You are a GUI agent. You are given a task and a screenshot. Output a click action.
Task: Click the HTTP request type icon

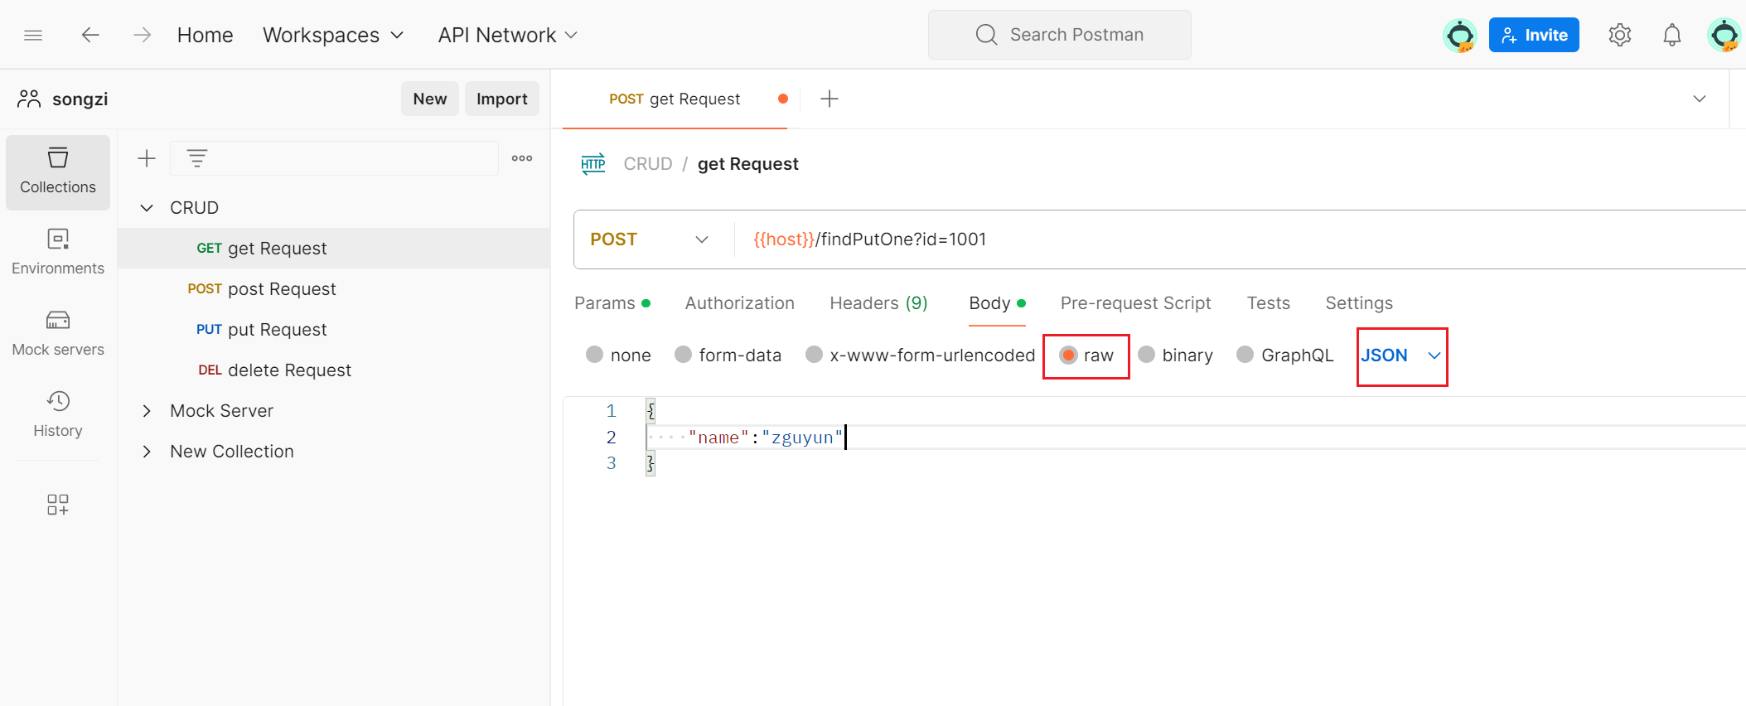tap(593, 164)
